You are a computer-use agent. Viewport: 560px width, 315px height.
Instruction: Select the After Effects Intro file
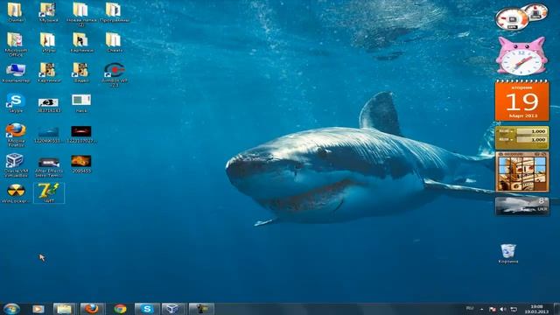coord(49,166)
